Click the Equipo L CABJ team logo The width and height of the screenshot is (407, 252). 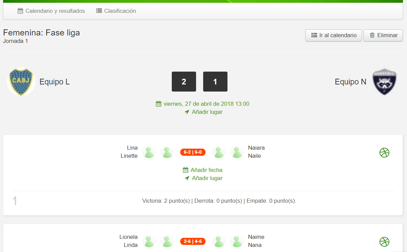click(21, 82)
